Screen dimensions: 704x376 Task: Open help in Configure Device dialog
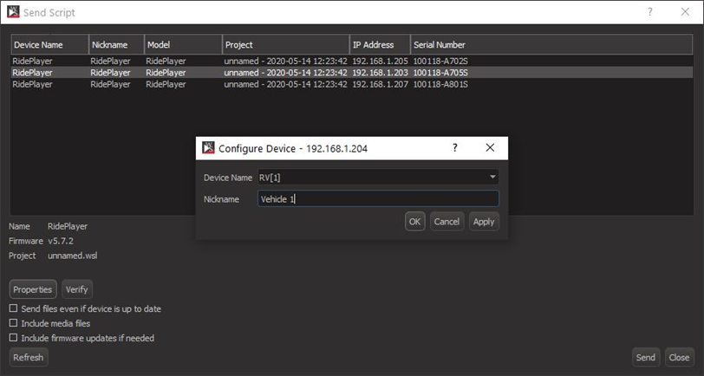click(455, 147)
